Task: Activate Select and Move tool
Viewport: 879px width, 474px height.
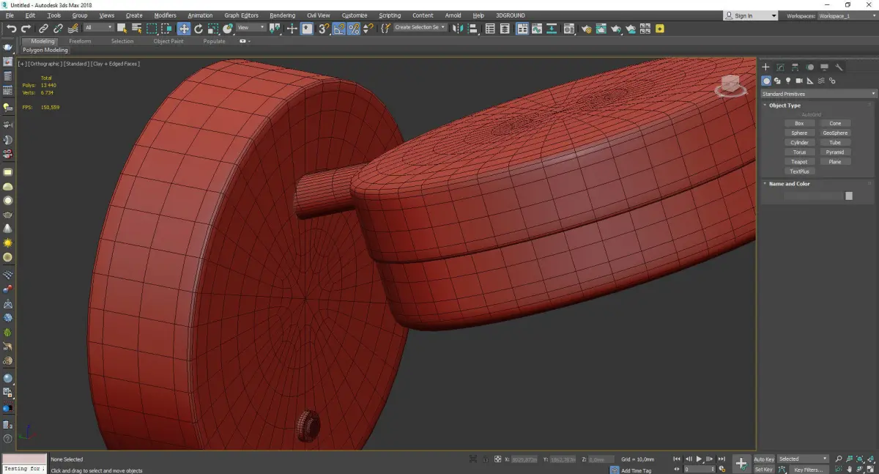Action: (x=183, y=29)
